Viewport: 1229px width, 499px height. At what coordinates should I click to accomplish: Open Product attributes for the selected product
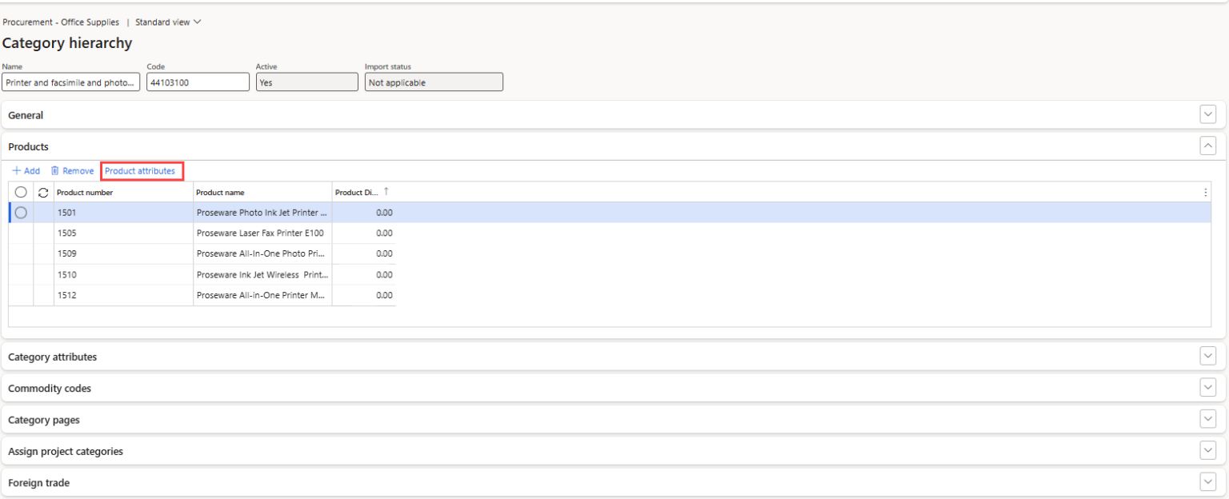coord(142,170)
